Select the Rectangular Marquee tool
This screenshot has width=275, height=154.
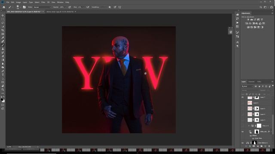pos(3,19)
